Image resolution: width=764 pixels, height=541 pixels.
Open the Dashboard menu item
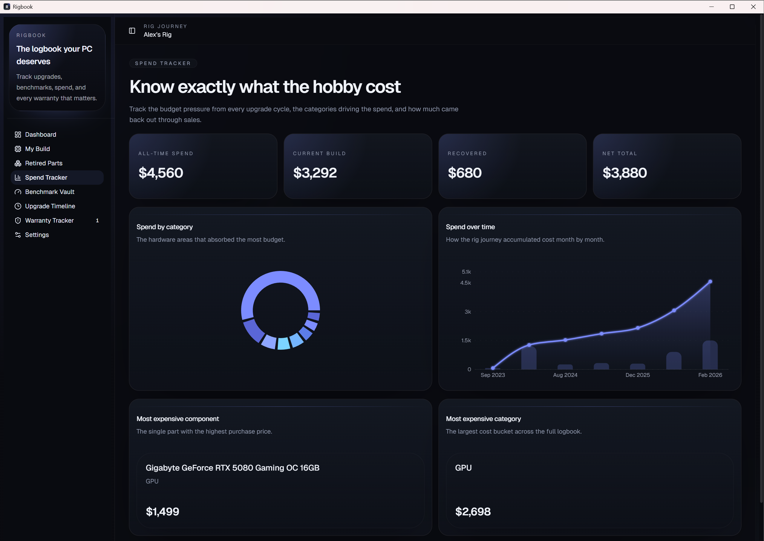[40, 135]
